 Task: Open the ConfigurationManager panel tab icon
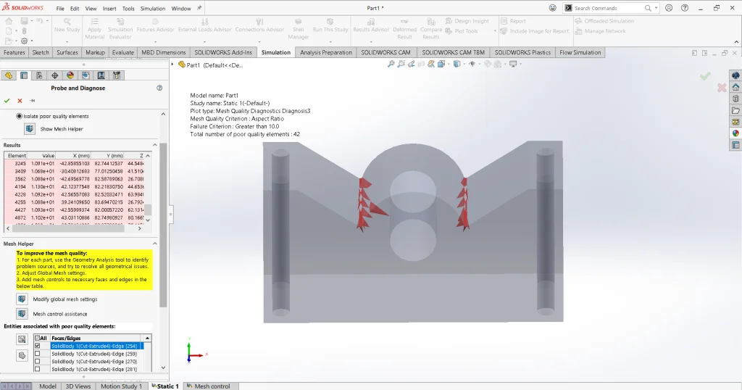[x=39, y=75]
